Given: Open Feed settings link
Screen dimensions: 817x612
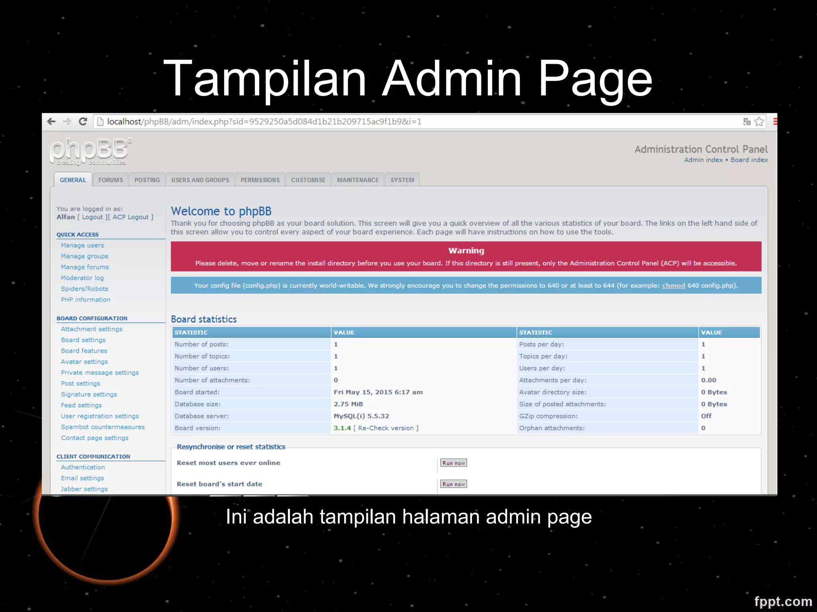Looking at the screenshot, I should pos(81,405).
